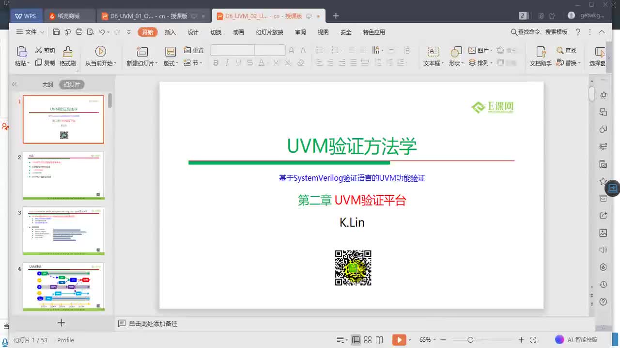Click the 形状 shapes icon
620x348 pixels.
(456, 52)
